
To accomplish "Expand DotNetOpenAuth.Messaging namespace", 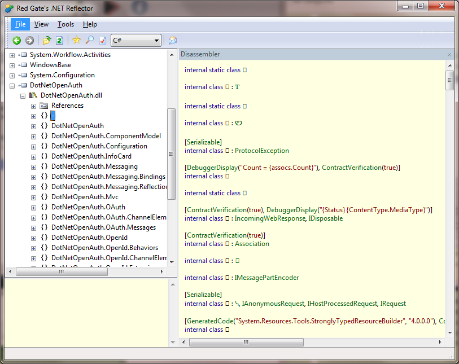I will (34, 167).
